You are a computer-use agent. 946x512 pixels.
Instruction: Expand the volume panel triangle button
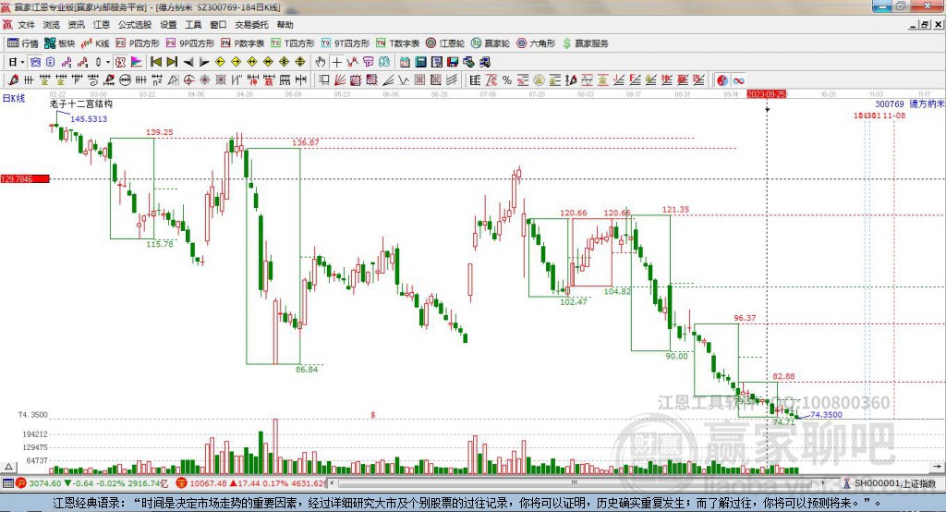tap(8, 467)
